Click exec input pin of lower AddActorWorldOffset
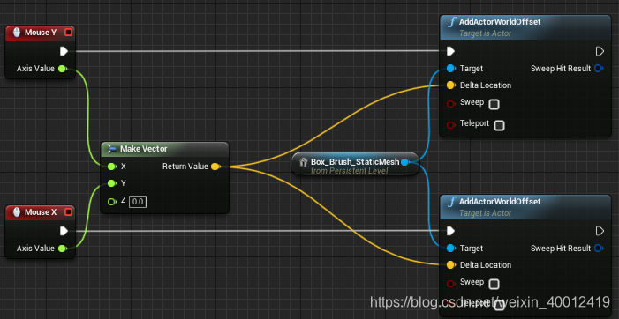This screenshot has width=619, height=319. click(x=450, y=231)
